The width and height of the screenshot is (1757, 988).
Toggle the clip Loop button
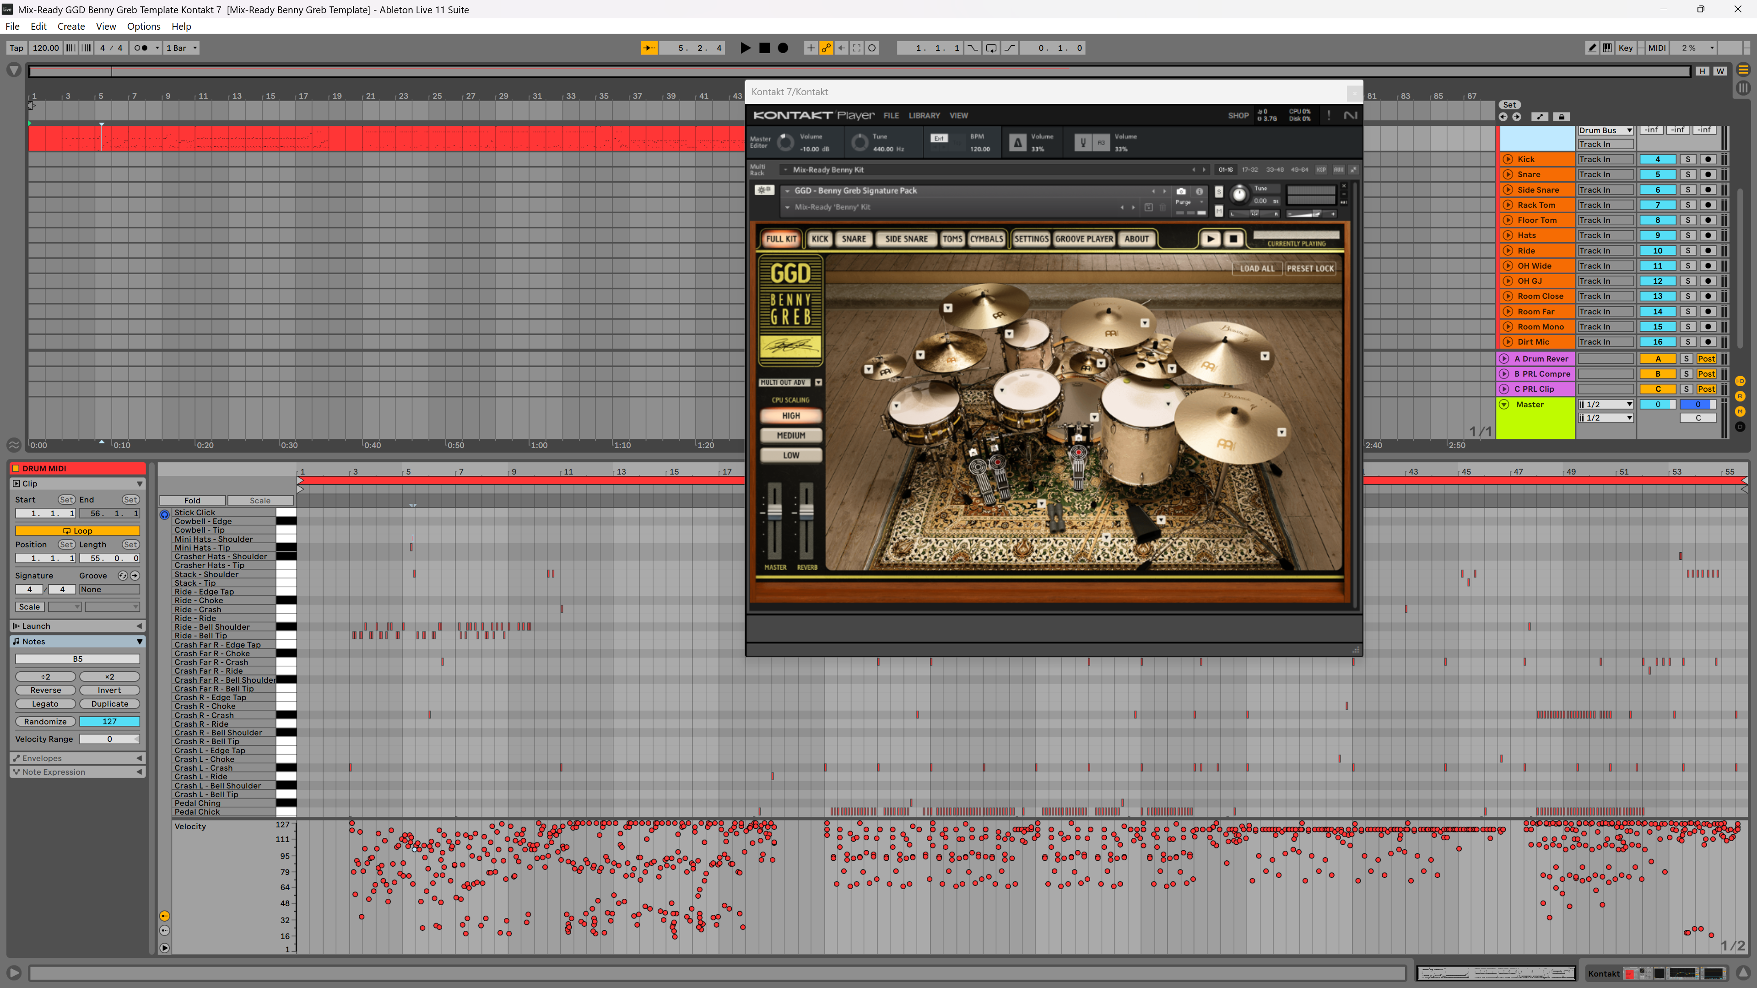[77, 530]
